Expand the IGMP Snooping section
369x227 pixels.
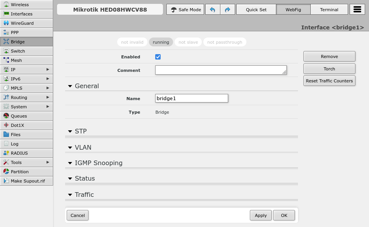[98, 163]
